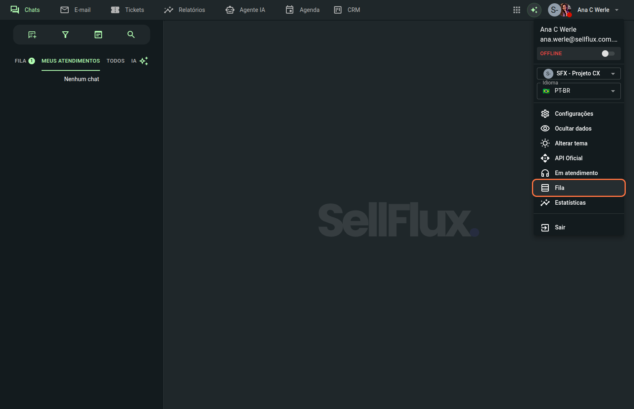Click the search magnifier icon
The image size is (634, 409).
(131, 35)
